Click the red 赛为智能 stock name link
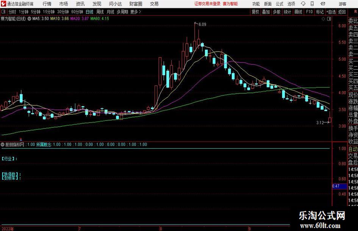Viewport: 358px width, 231px height. coord(230,4)
